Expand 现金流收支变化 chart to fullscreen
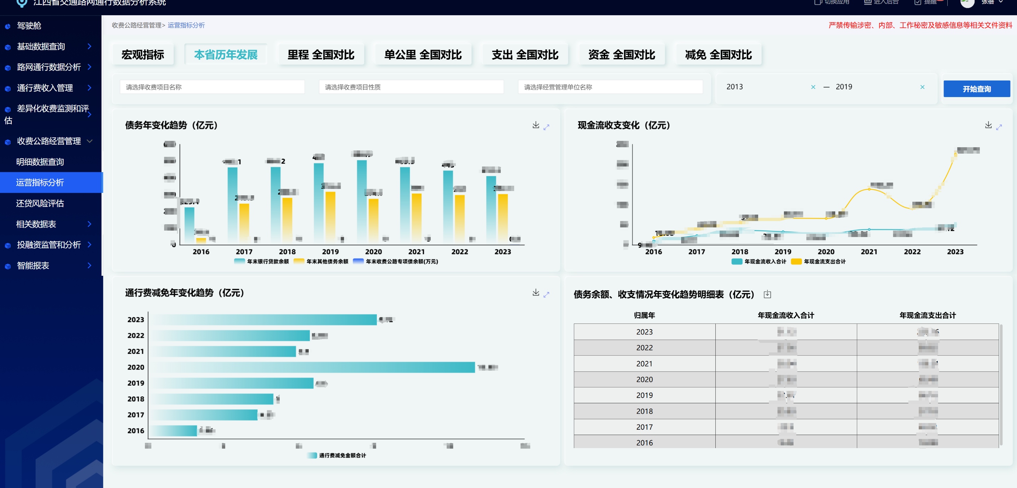 coord(999,127)
